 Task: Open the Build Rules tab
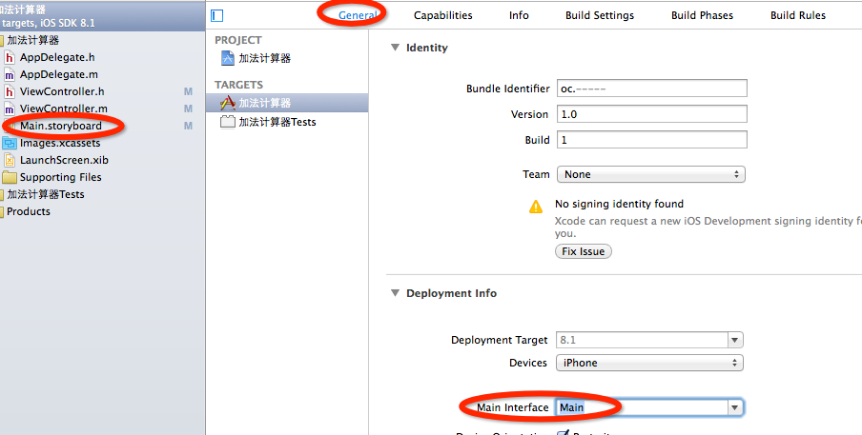point(798,15)
